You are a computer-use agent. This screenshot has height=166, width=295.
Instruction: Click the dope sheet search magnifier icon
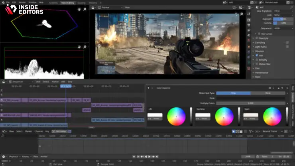pyautogui.click(x=3, y=136)
